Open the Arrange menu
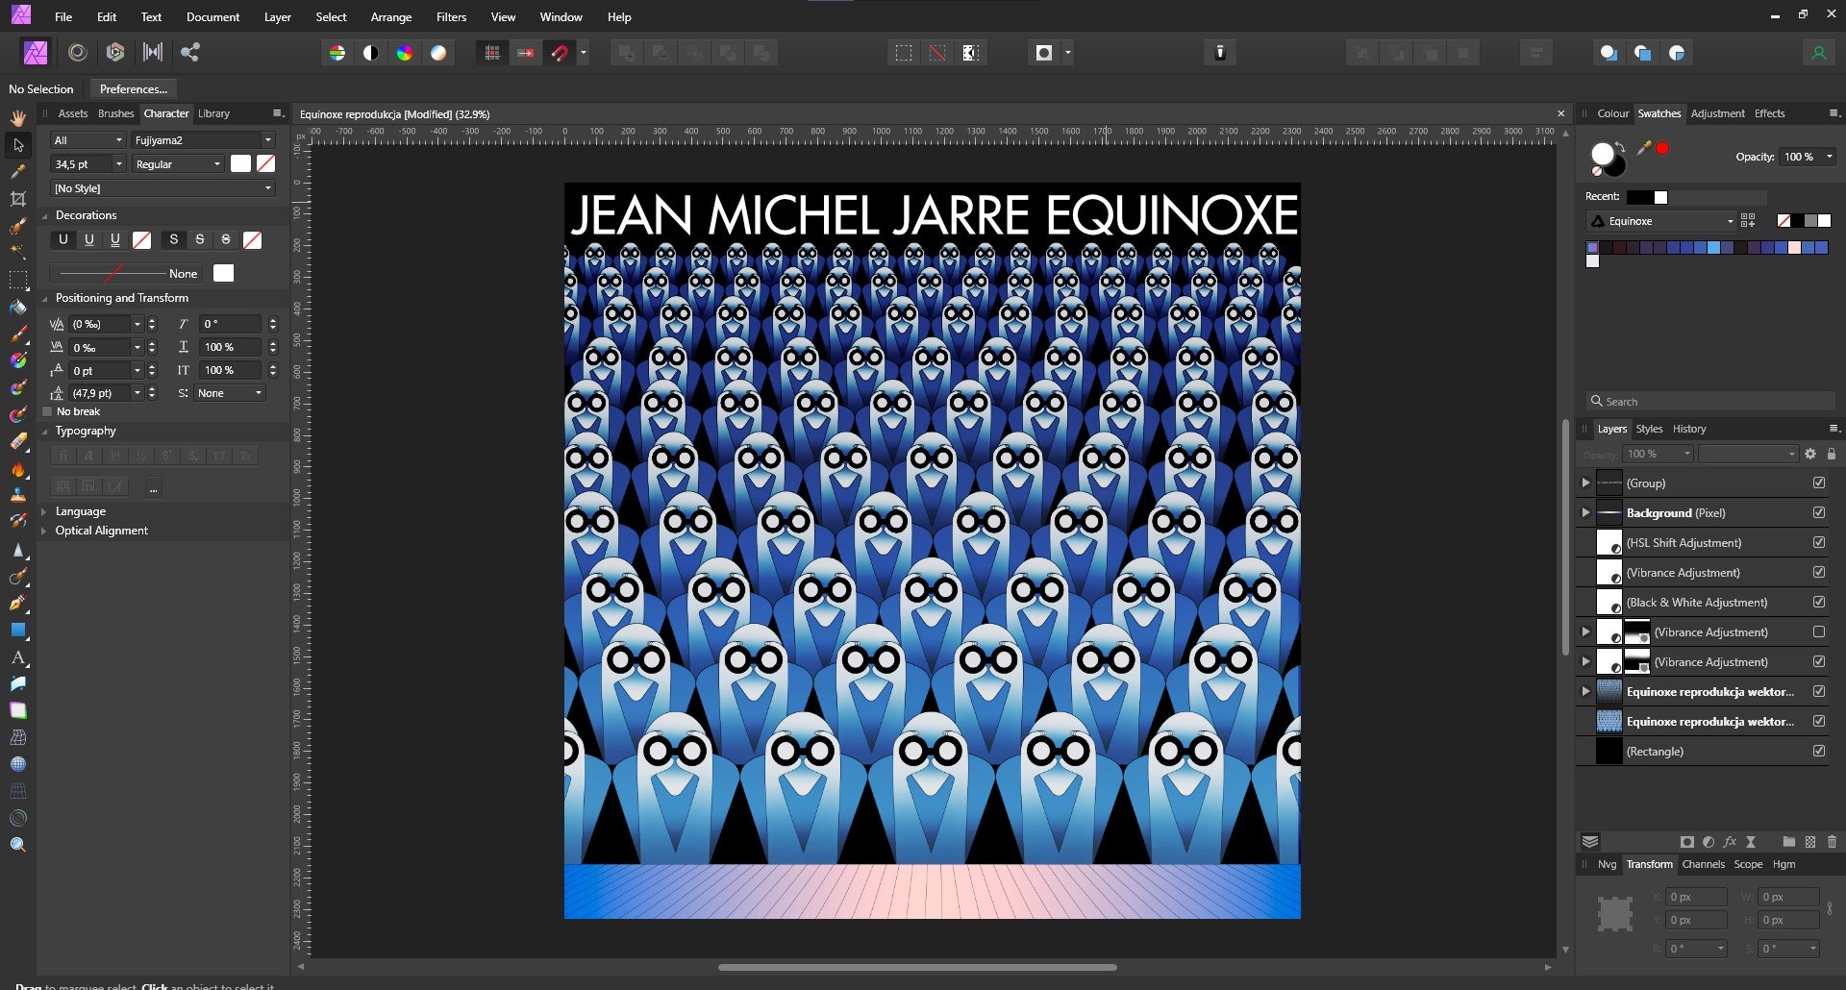The height and width of the screenshot is (990, 1846). point(391,17)
